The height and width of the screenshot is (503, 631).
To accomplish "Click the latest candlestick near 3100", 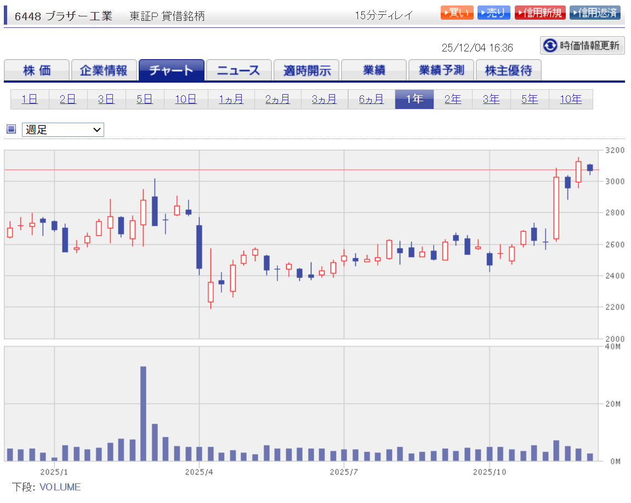I will point(590,168).
